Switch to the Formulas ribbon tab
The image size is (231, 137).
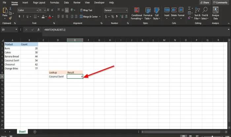pyautogui.click(x=54, y=3)
